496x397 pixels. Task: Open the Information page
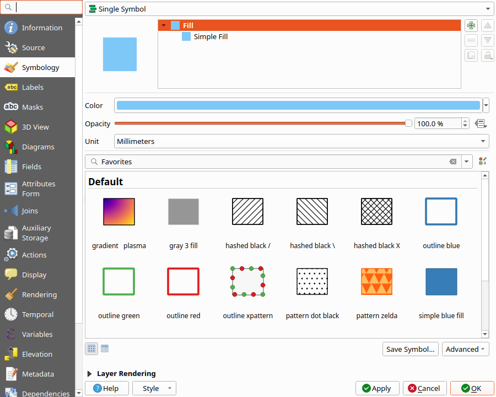coord(37,28)
